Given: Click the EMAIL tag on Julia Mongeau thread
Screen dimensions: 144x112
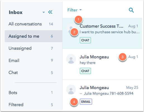Looking at the screenshot, I should pyautogui.click(x=86, y=102).
